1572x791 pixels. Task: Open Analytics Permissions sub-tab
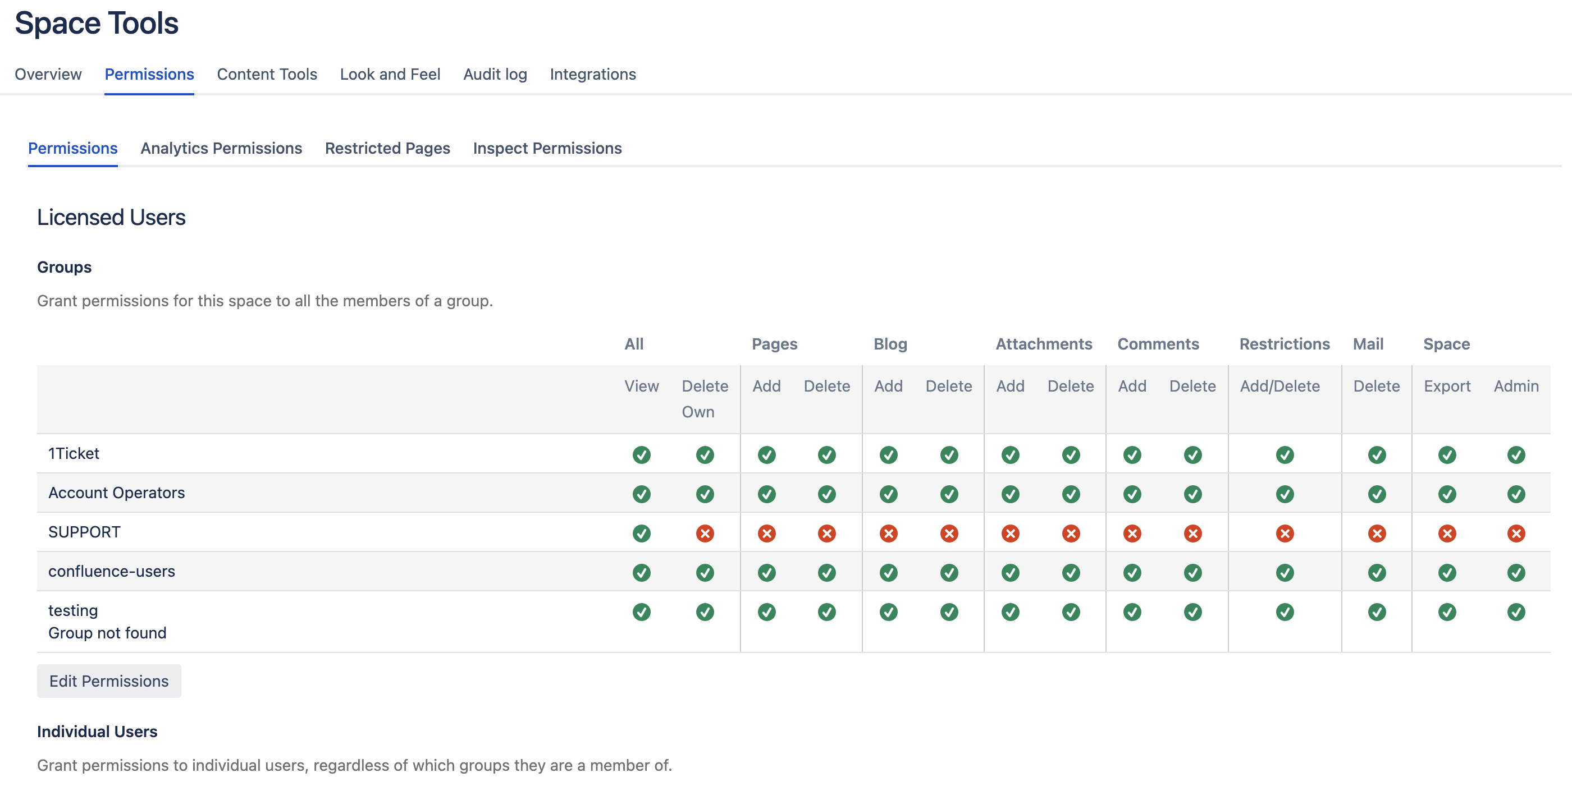coord(221,148)
